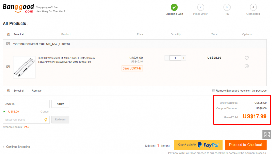272x154 pixels.
Task: Click the step 2 Place Order circle
Action: (x=201, y=7)
